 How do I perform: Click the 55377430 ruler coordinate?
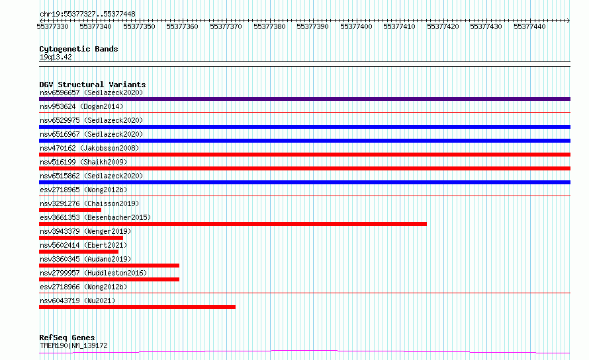[x=486, y=26]
